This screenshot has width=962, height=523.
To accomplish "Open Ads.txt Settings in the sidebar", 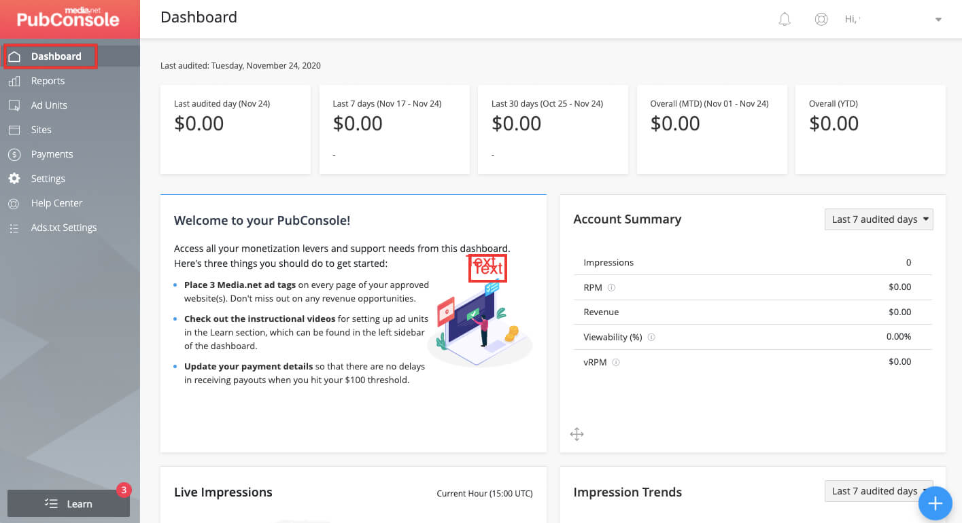I will tap(64, 228).
